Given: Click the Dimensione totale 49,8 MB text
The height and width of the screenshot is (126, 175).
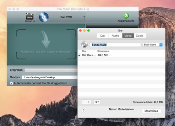Looking at the screenshot, I should click(148, 102).
